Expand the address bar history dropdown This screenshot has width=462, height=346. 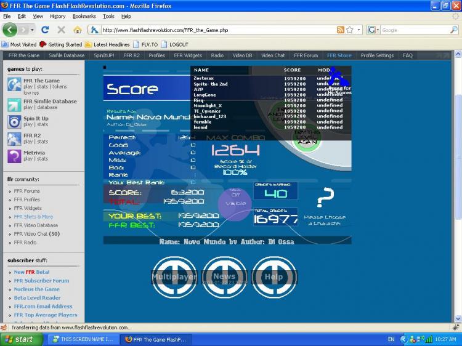[x=359, y=30]
